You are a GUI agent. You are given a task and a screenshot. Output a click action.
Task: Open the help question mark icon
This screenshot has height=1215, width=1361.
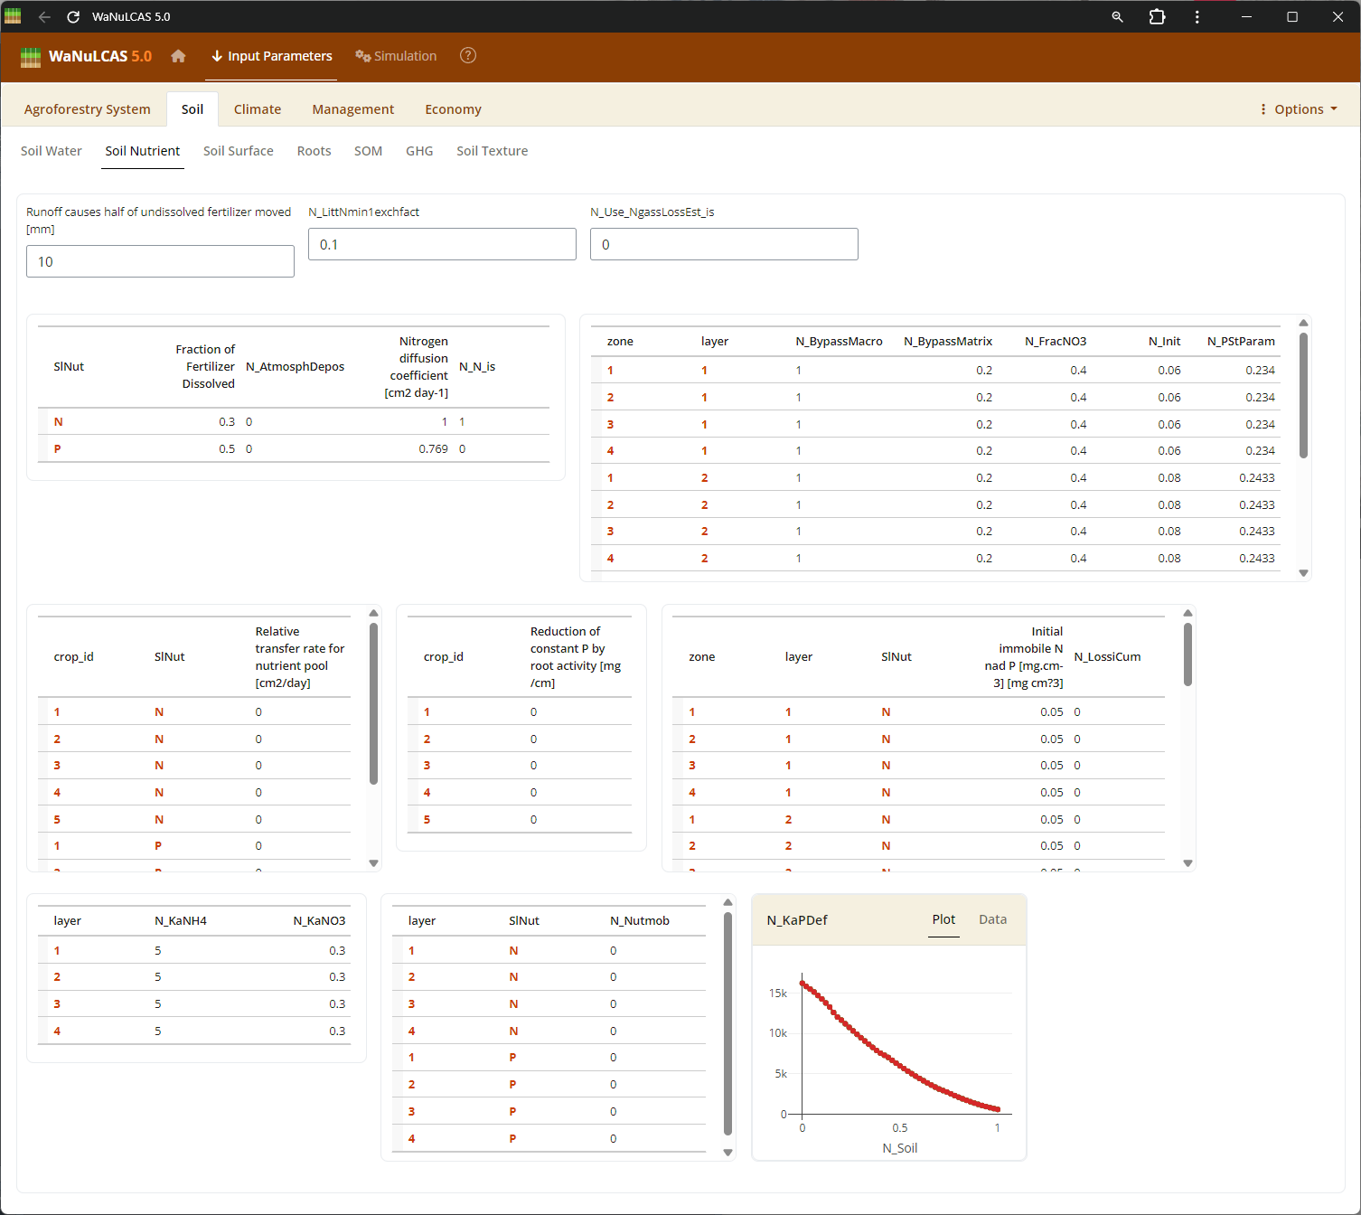(467, 56)
